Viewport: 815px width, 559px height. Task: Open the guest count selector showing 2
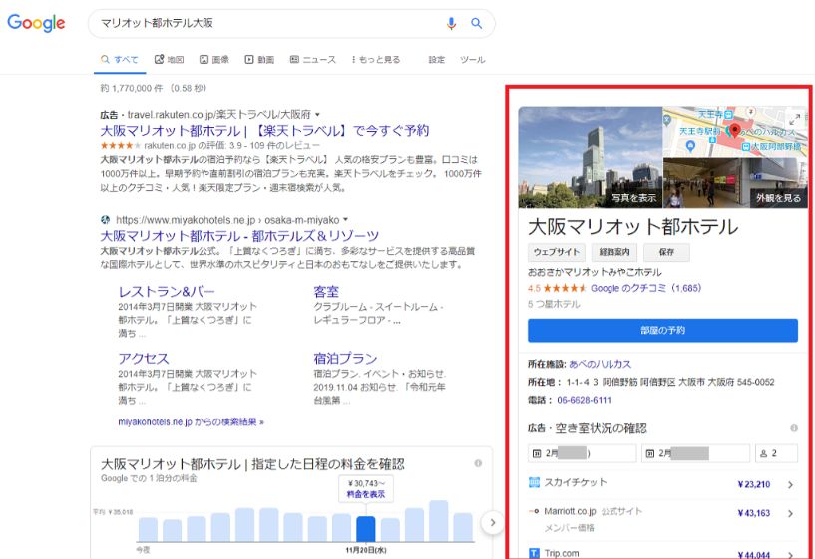click(x=776, y=453)
